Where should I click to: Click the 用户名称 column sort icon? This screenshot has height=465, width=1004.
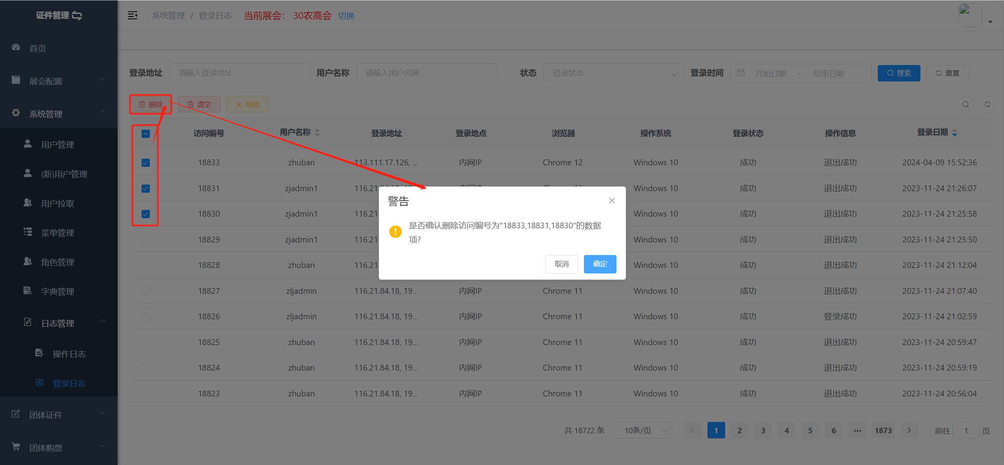click(x=317, y=133)
